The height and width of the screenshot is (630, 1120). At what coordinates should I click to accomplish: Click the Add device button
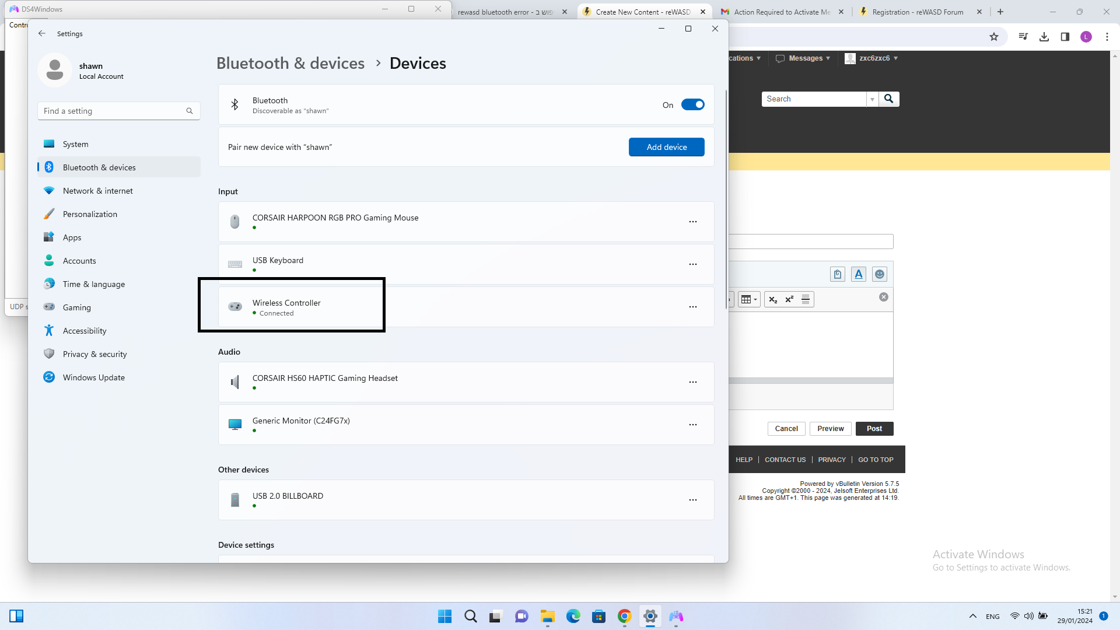point(666,147)
